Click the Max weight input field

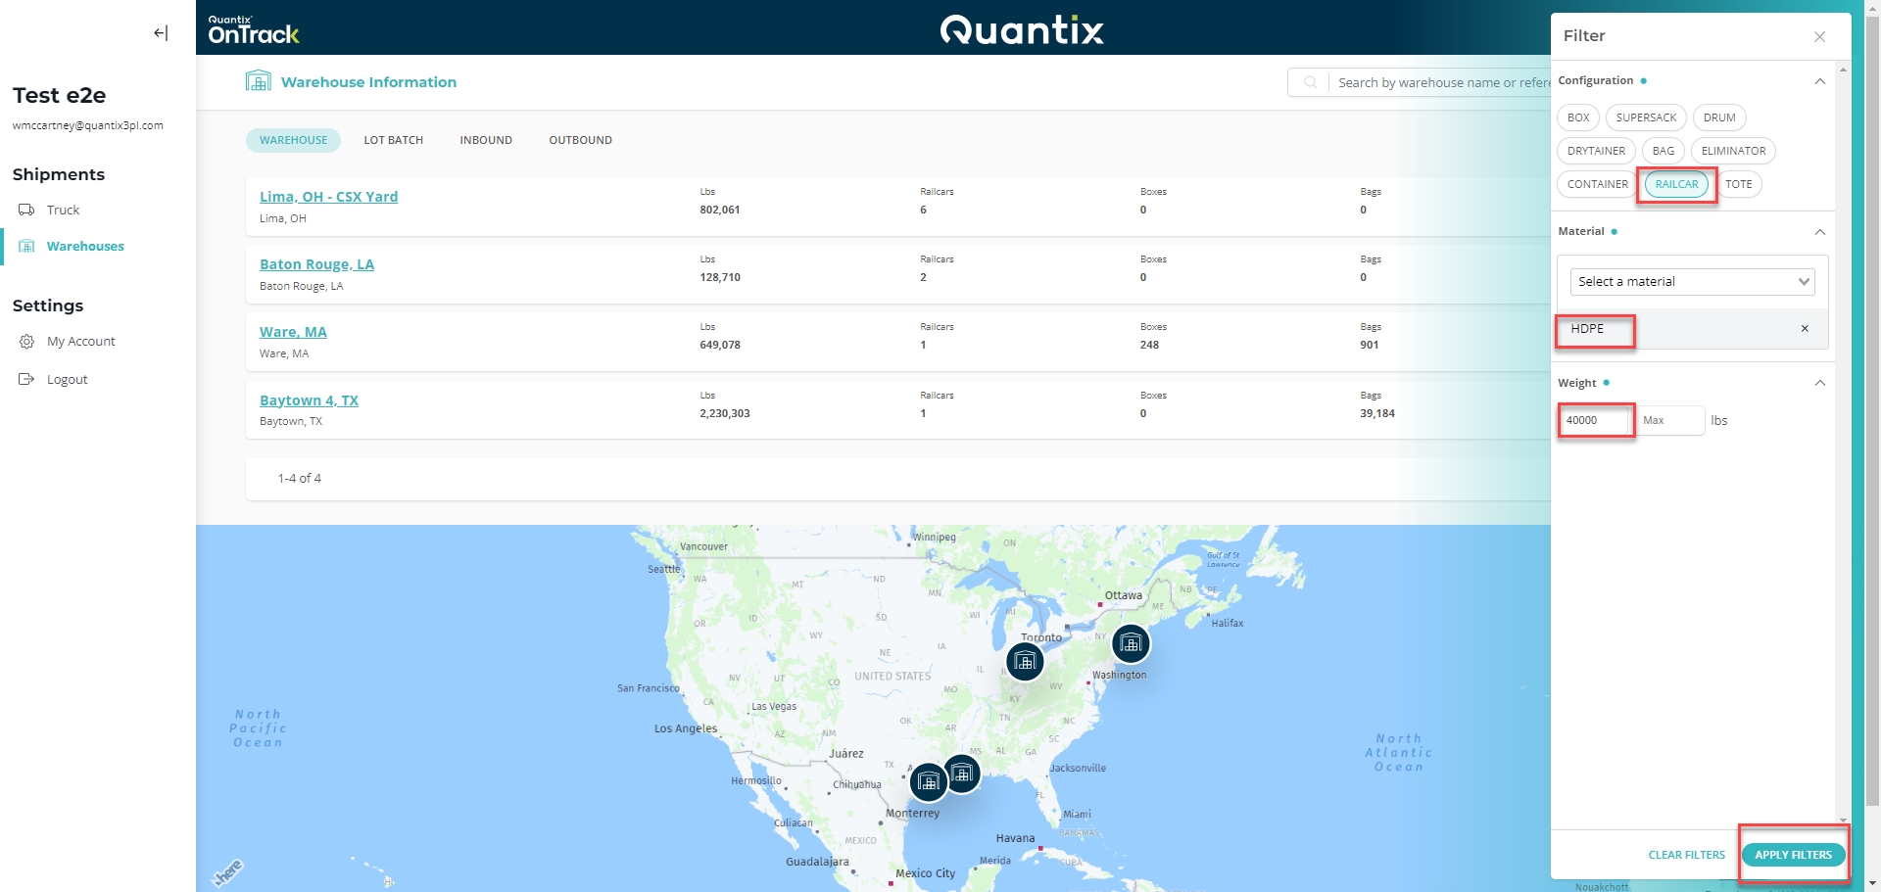[x=1669, y=420]
